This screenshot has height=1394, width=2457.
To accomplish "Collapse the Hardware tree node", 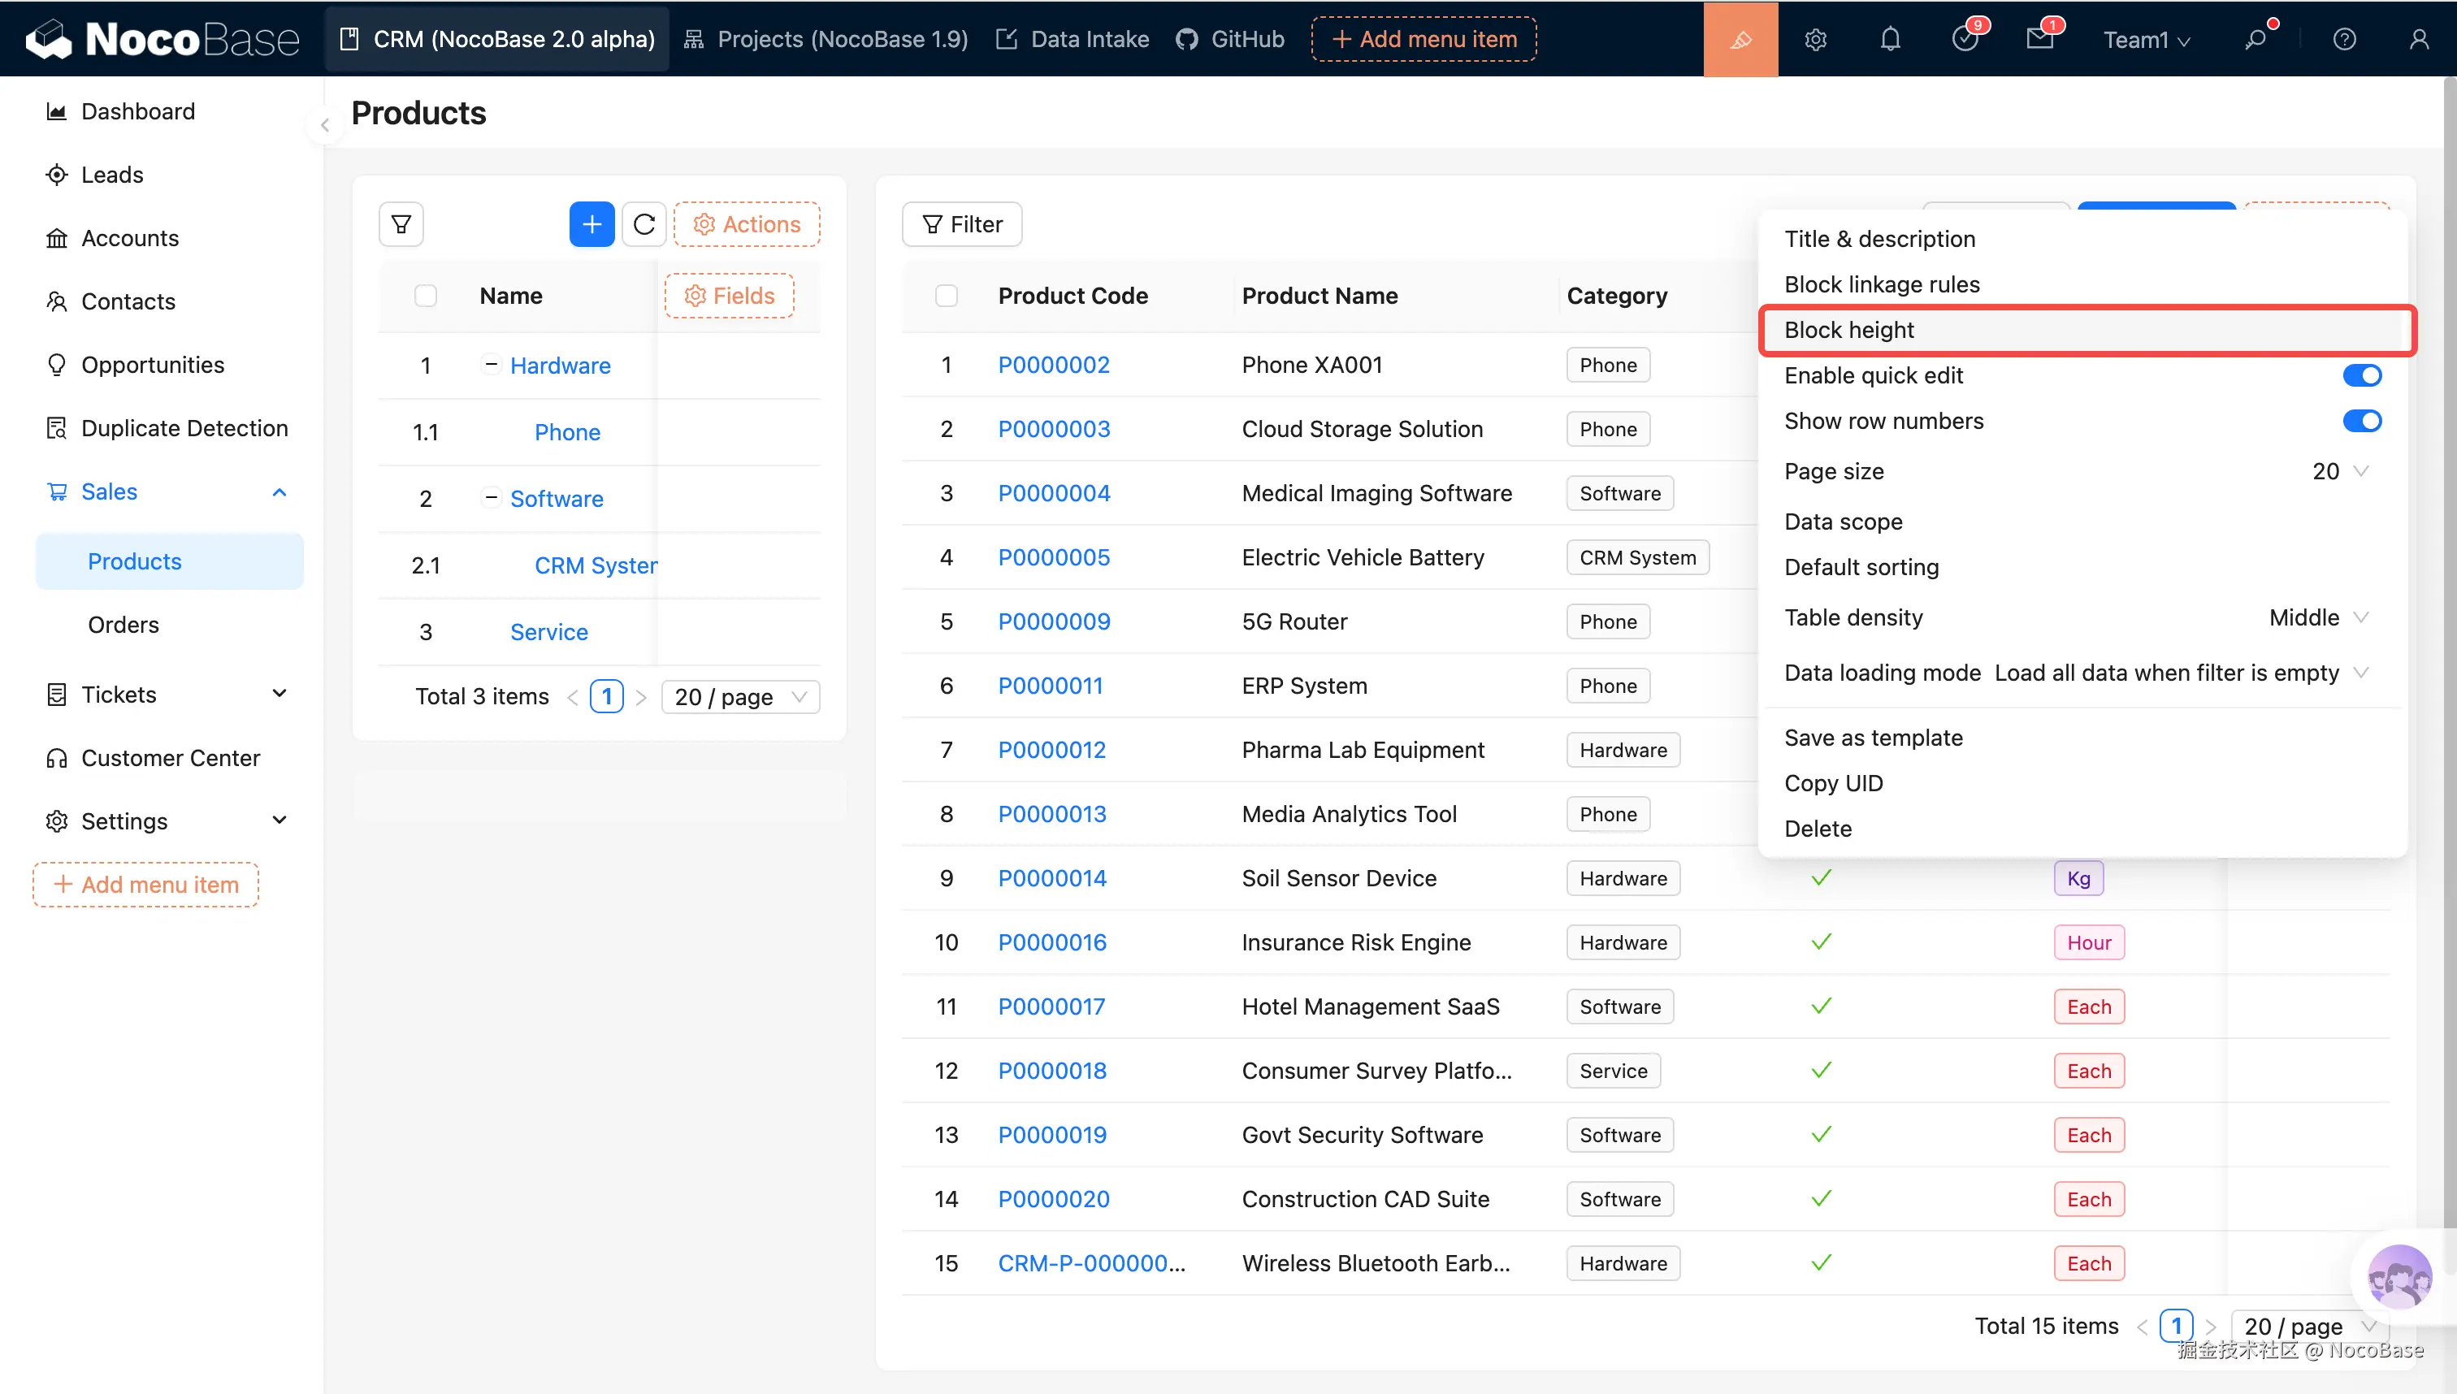I will (x=492, y=364).
